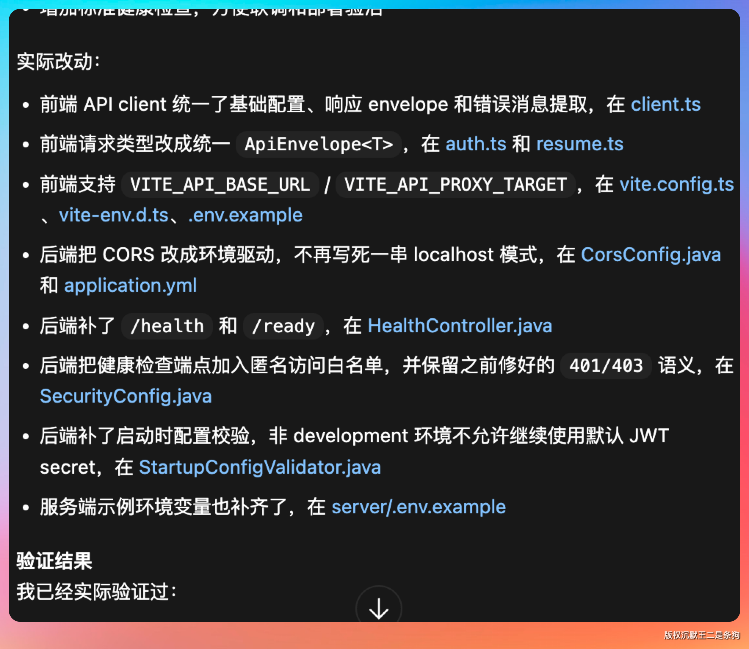
Task: Click the /ready inline code chip
Action: coord(283,326)
